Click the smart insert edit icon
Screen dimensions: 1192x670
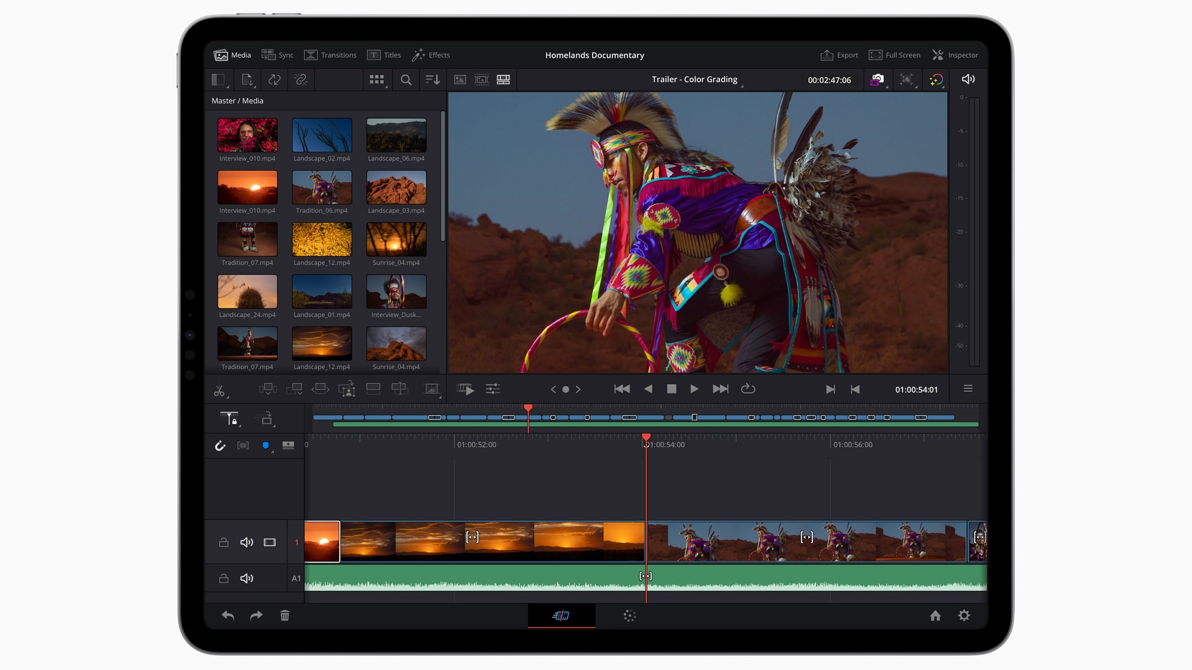pyautogui.click(x=268, y=389)
